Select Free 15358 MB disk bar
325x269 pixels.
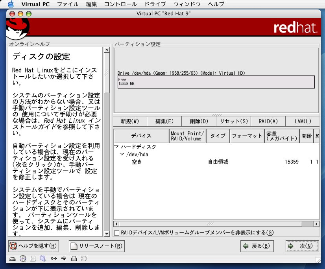point(216,82)
